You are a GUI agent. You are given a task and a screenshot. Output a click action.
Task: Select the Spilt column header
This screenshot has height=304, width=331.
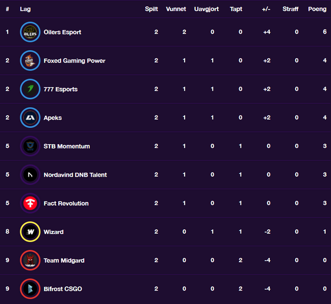pos(151,9)
